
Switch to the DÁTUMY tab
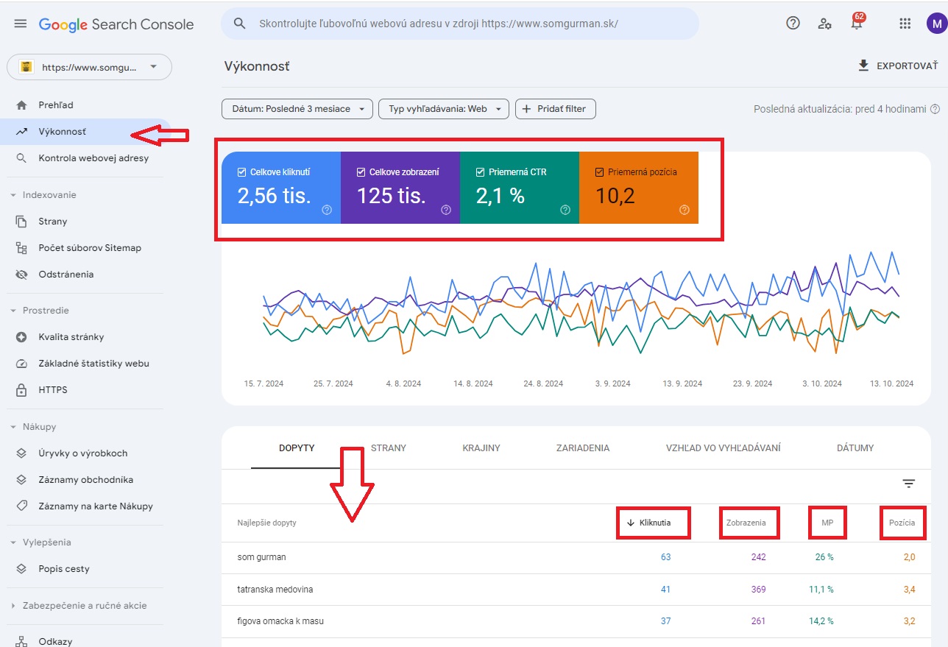tap(855, 448)
